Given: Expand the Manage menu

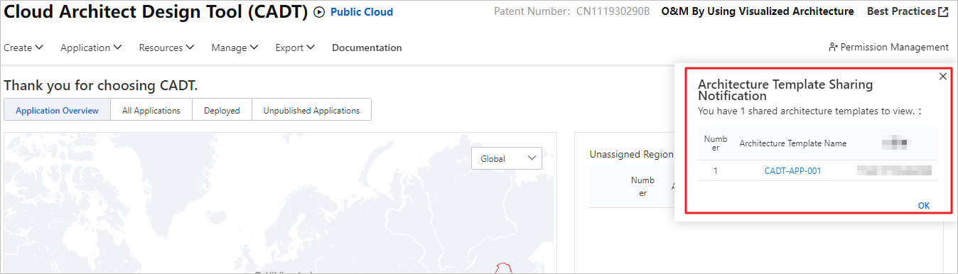Looking at the screenshot, I should point(235,48).
